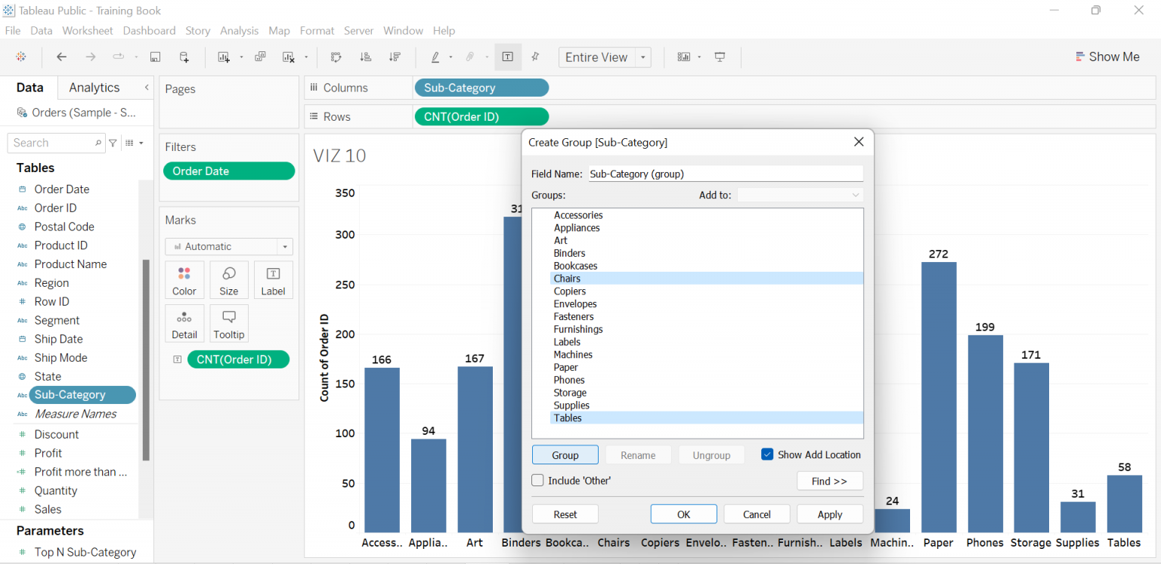Open the Label marks card

pos(274,280)
